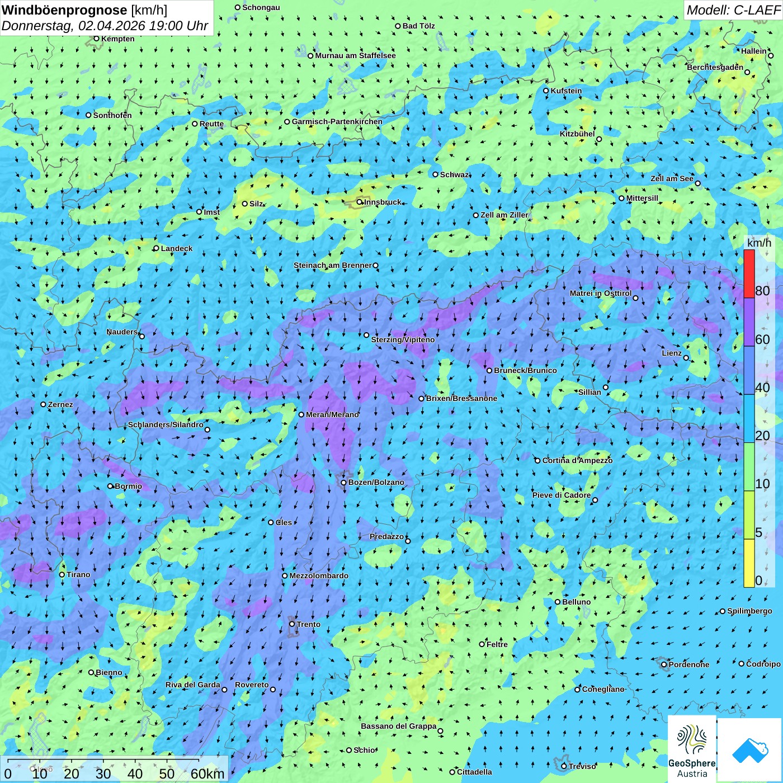783x783 pixels.
Task: Click the Meran/Merano city label
Action: point(333,414)
